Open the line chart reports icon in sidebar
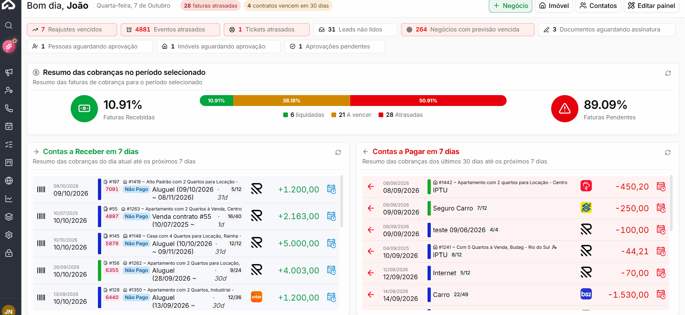Screen dimensions: 685x315 coord(9,199)
